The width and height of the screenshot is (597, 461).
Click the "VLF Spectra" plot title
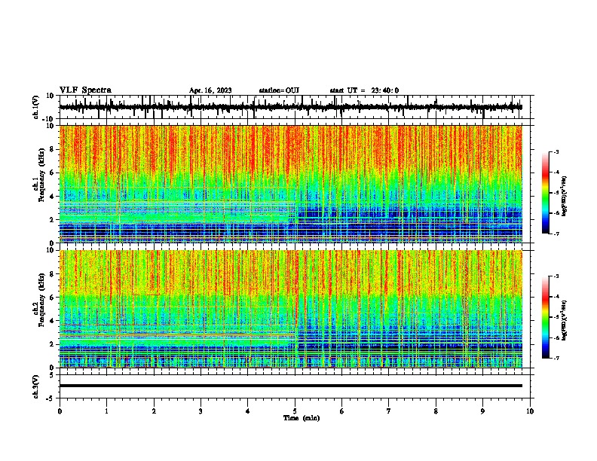(x=85, y=90)
